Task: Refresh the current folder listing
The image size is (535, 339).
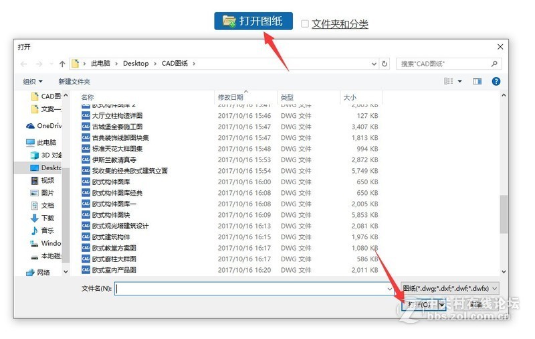Action: (x=385, y=64)
